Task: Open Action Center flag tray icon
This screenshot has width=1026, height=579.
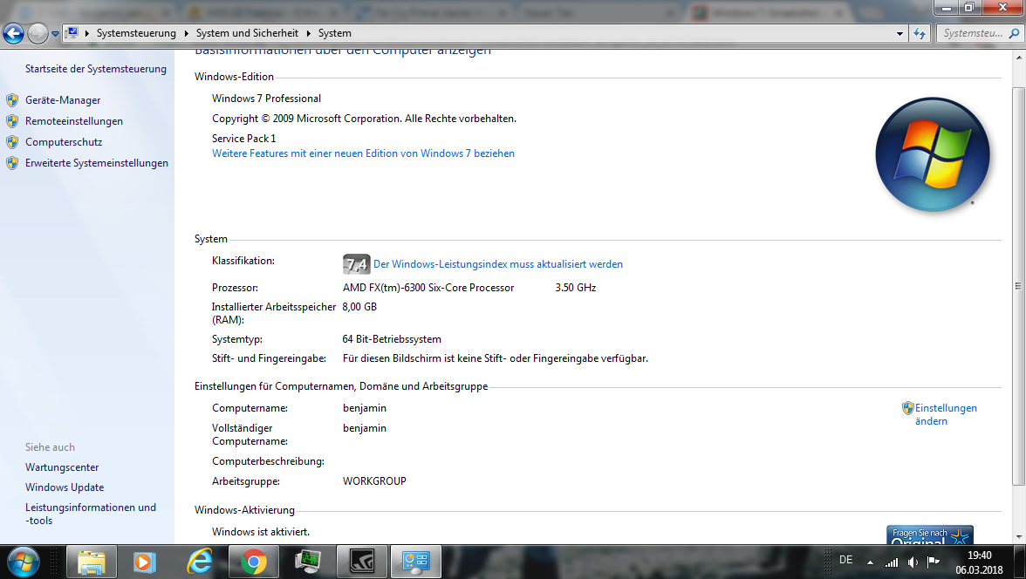Action: (x=934, y=562)
